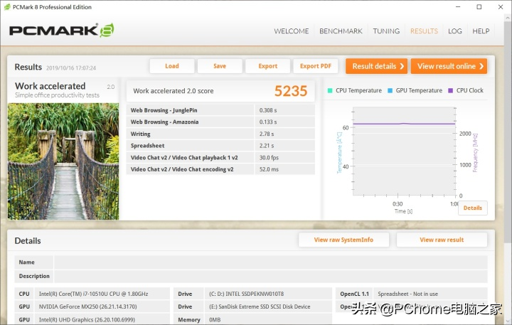512x325 pixels.
Task: Click the purple CPU Clock legend swatch
Action: (x=451, y=90)
